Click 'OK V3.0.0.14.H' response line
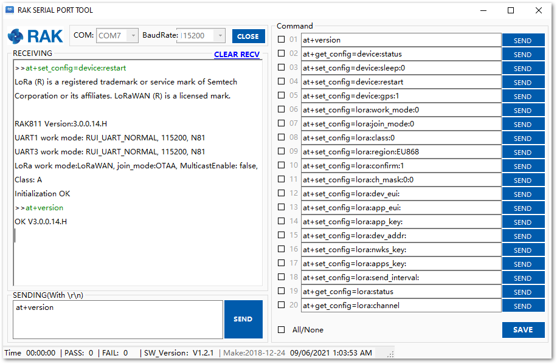Viewport: 557px width, 364px height. (x=41, y=222)
